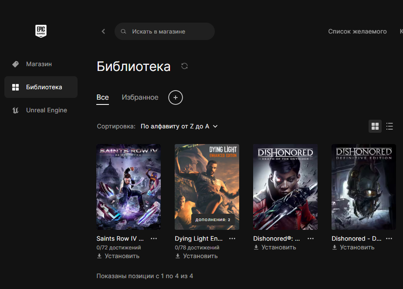The width and height of the screenshot is (403, 289).
Task: Switch to list view
Action: click(x=389, y=126)
